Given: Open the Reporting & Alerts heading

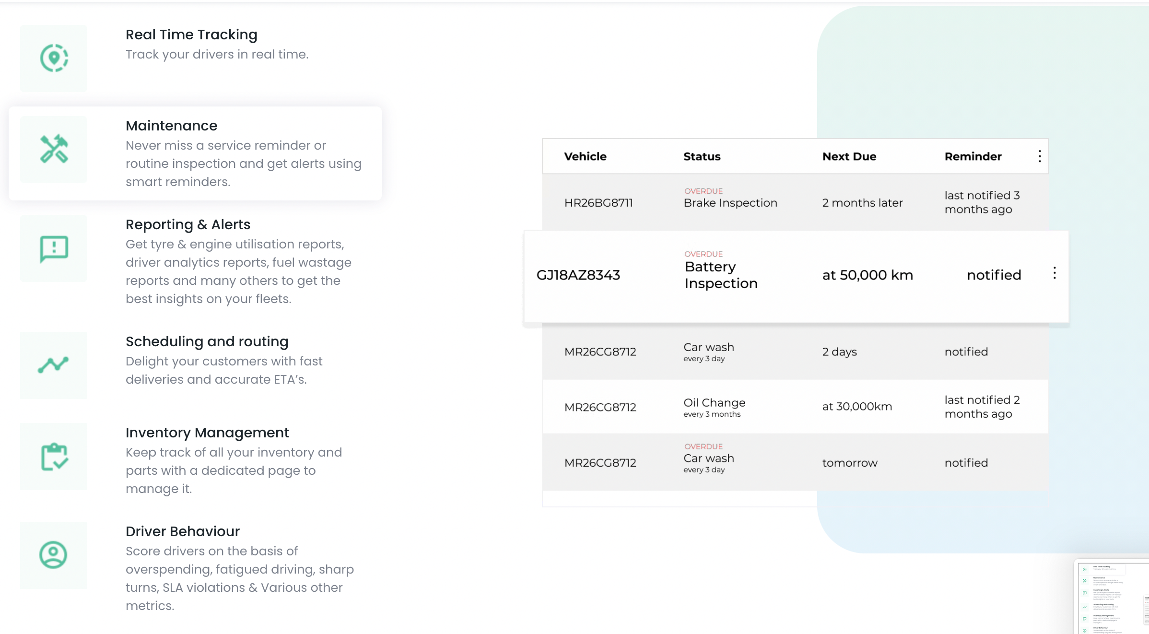Looking at the screenshot, I should click(188, 224).
